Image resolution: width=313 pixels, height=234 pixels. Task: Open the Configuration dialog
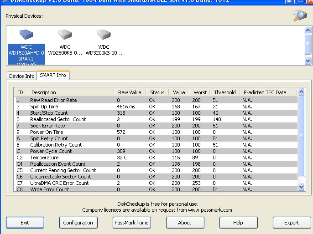coord(78,223)
